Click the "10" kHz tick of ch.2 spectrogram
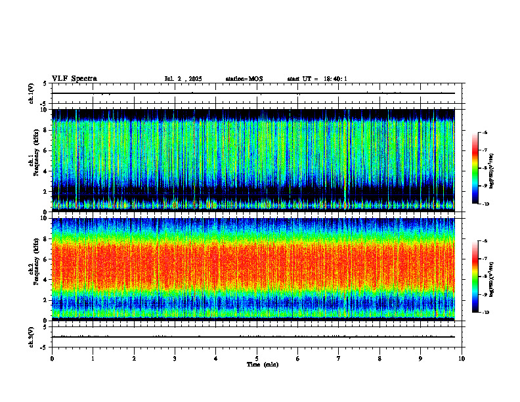The image size is (520, 402). [x=45, y=218]
